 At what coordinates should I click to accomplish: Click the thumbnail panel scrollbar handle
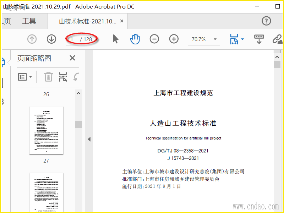point(78,125)
